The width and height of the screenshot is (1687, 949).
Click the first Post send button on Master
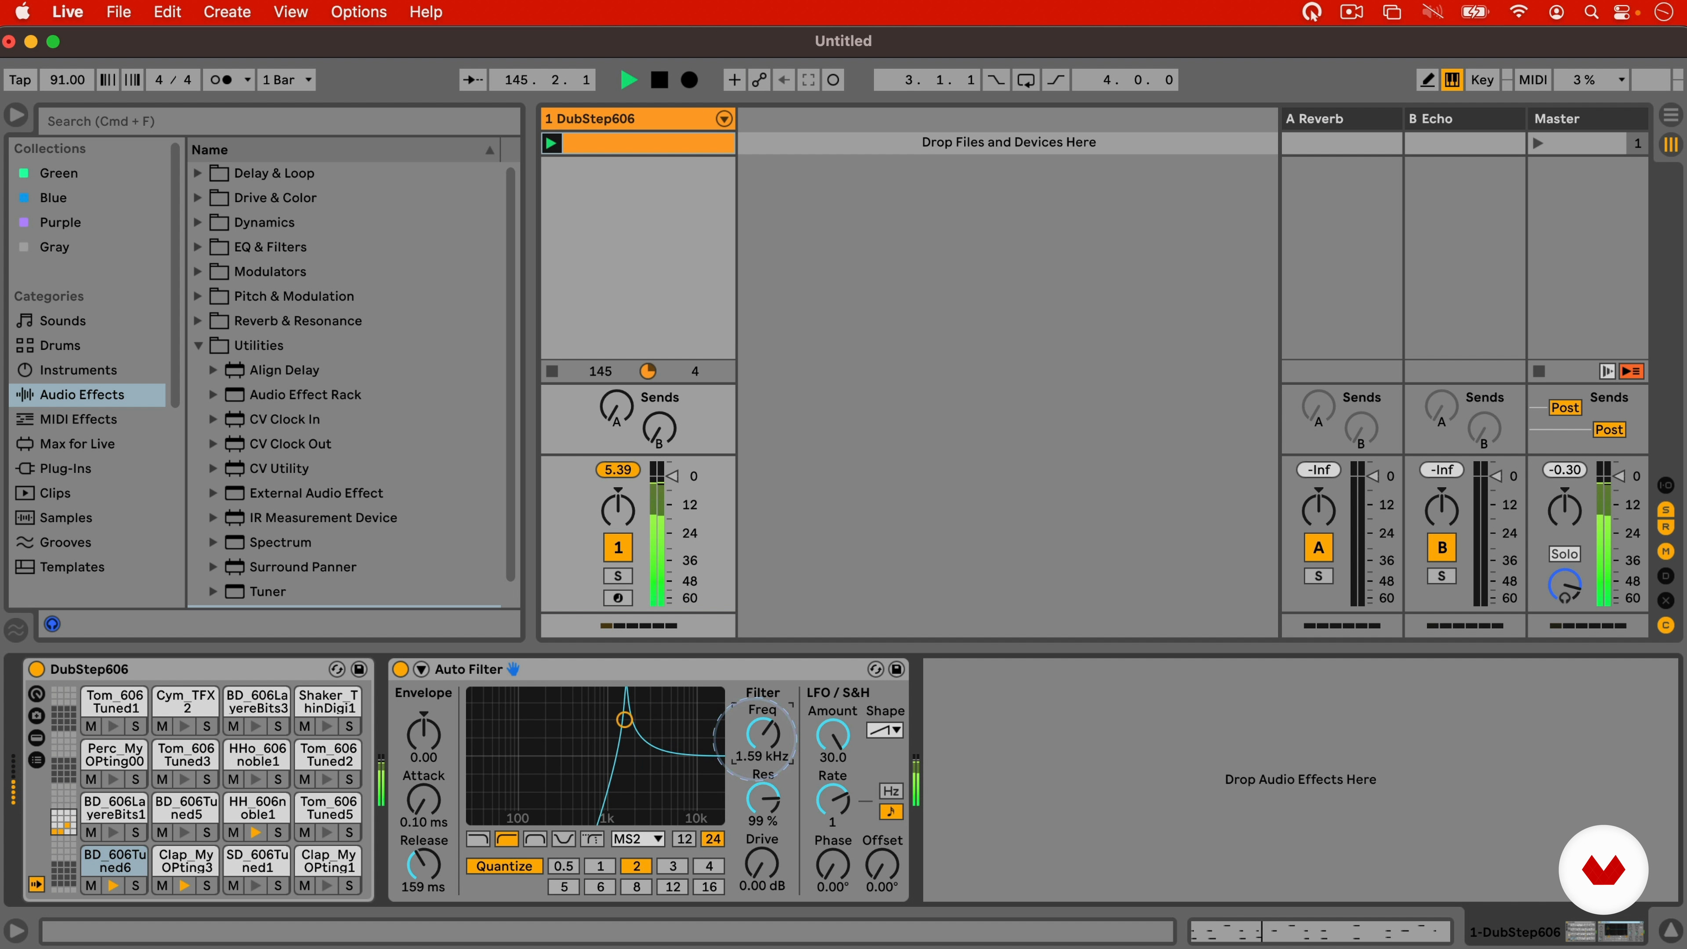coord(1564,407)
